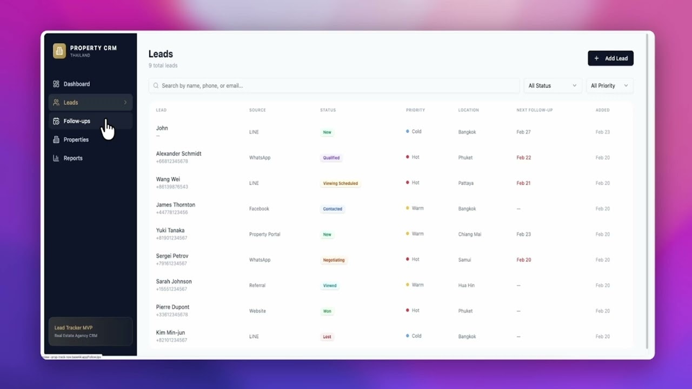
Task: Click the Viewed status badge
Action: tap(330, 285)
